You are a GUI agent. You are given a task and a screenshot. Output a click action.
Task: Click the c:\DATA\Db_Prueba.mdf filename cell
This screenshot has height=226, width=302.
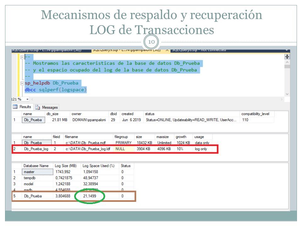pyautogui.click(x=88, y=143)
